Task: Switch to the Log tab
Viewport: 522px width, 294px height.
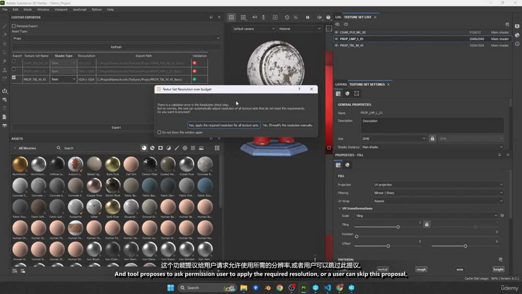Action: pos(338,17)
